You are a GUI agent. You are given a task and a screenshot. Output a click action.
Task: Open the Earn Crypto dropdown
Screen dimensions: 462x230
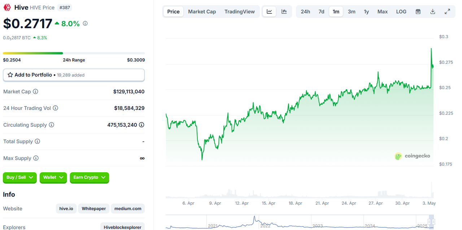click(x=89, y=177)
